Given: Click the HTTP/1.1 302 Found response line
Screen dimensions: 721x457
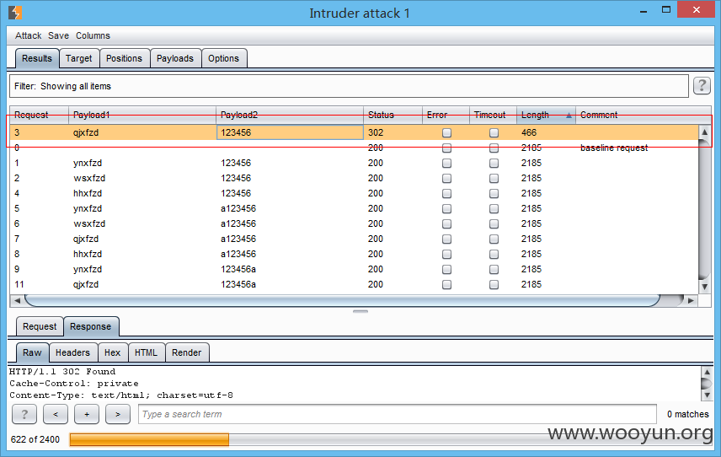Looking at the screenshot, I should (x=62, y=372).
